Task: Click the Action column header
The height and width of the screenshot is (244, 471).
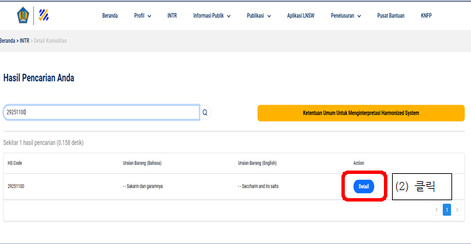Action: [359, 163]
